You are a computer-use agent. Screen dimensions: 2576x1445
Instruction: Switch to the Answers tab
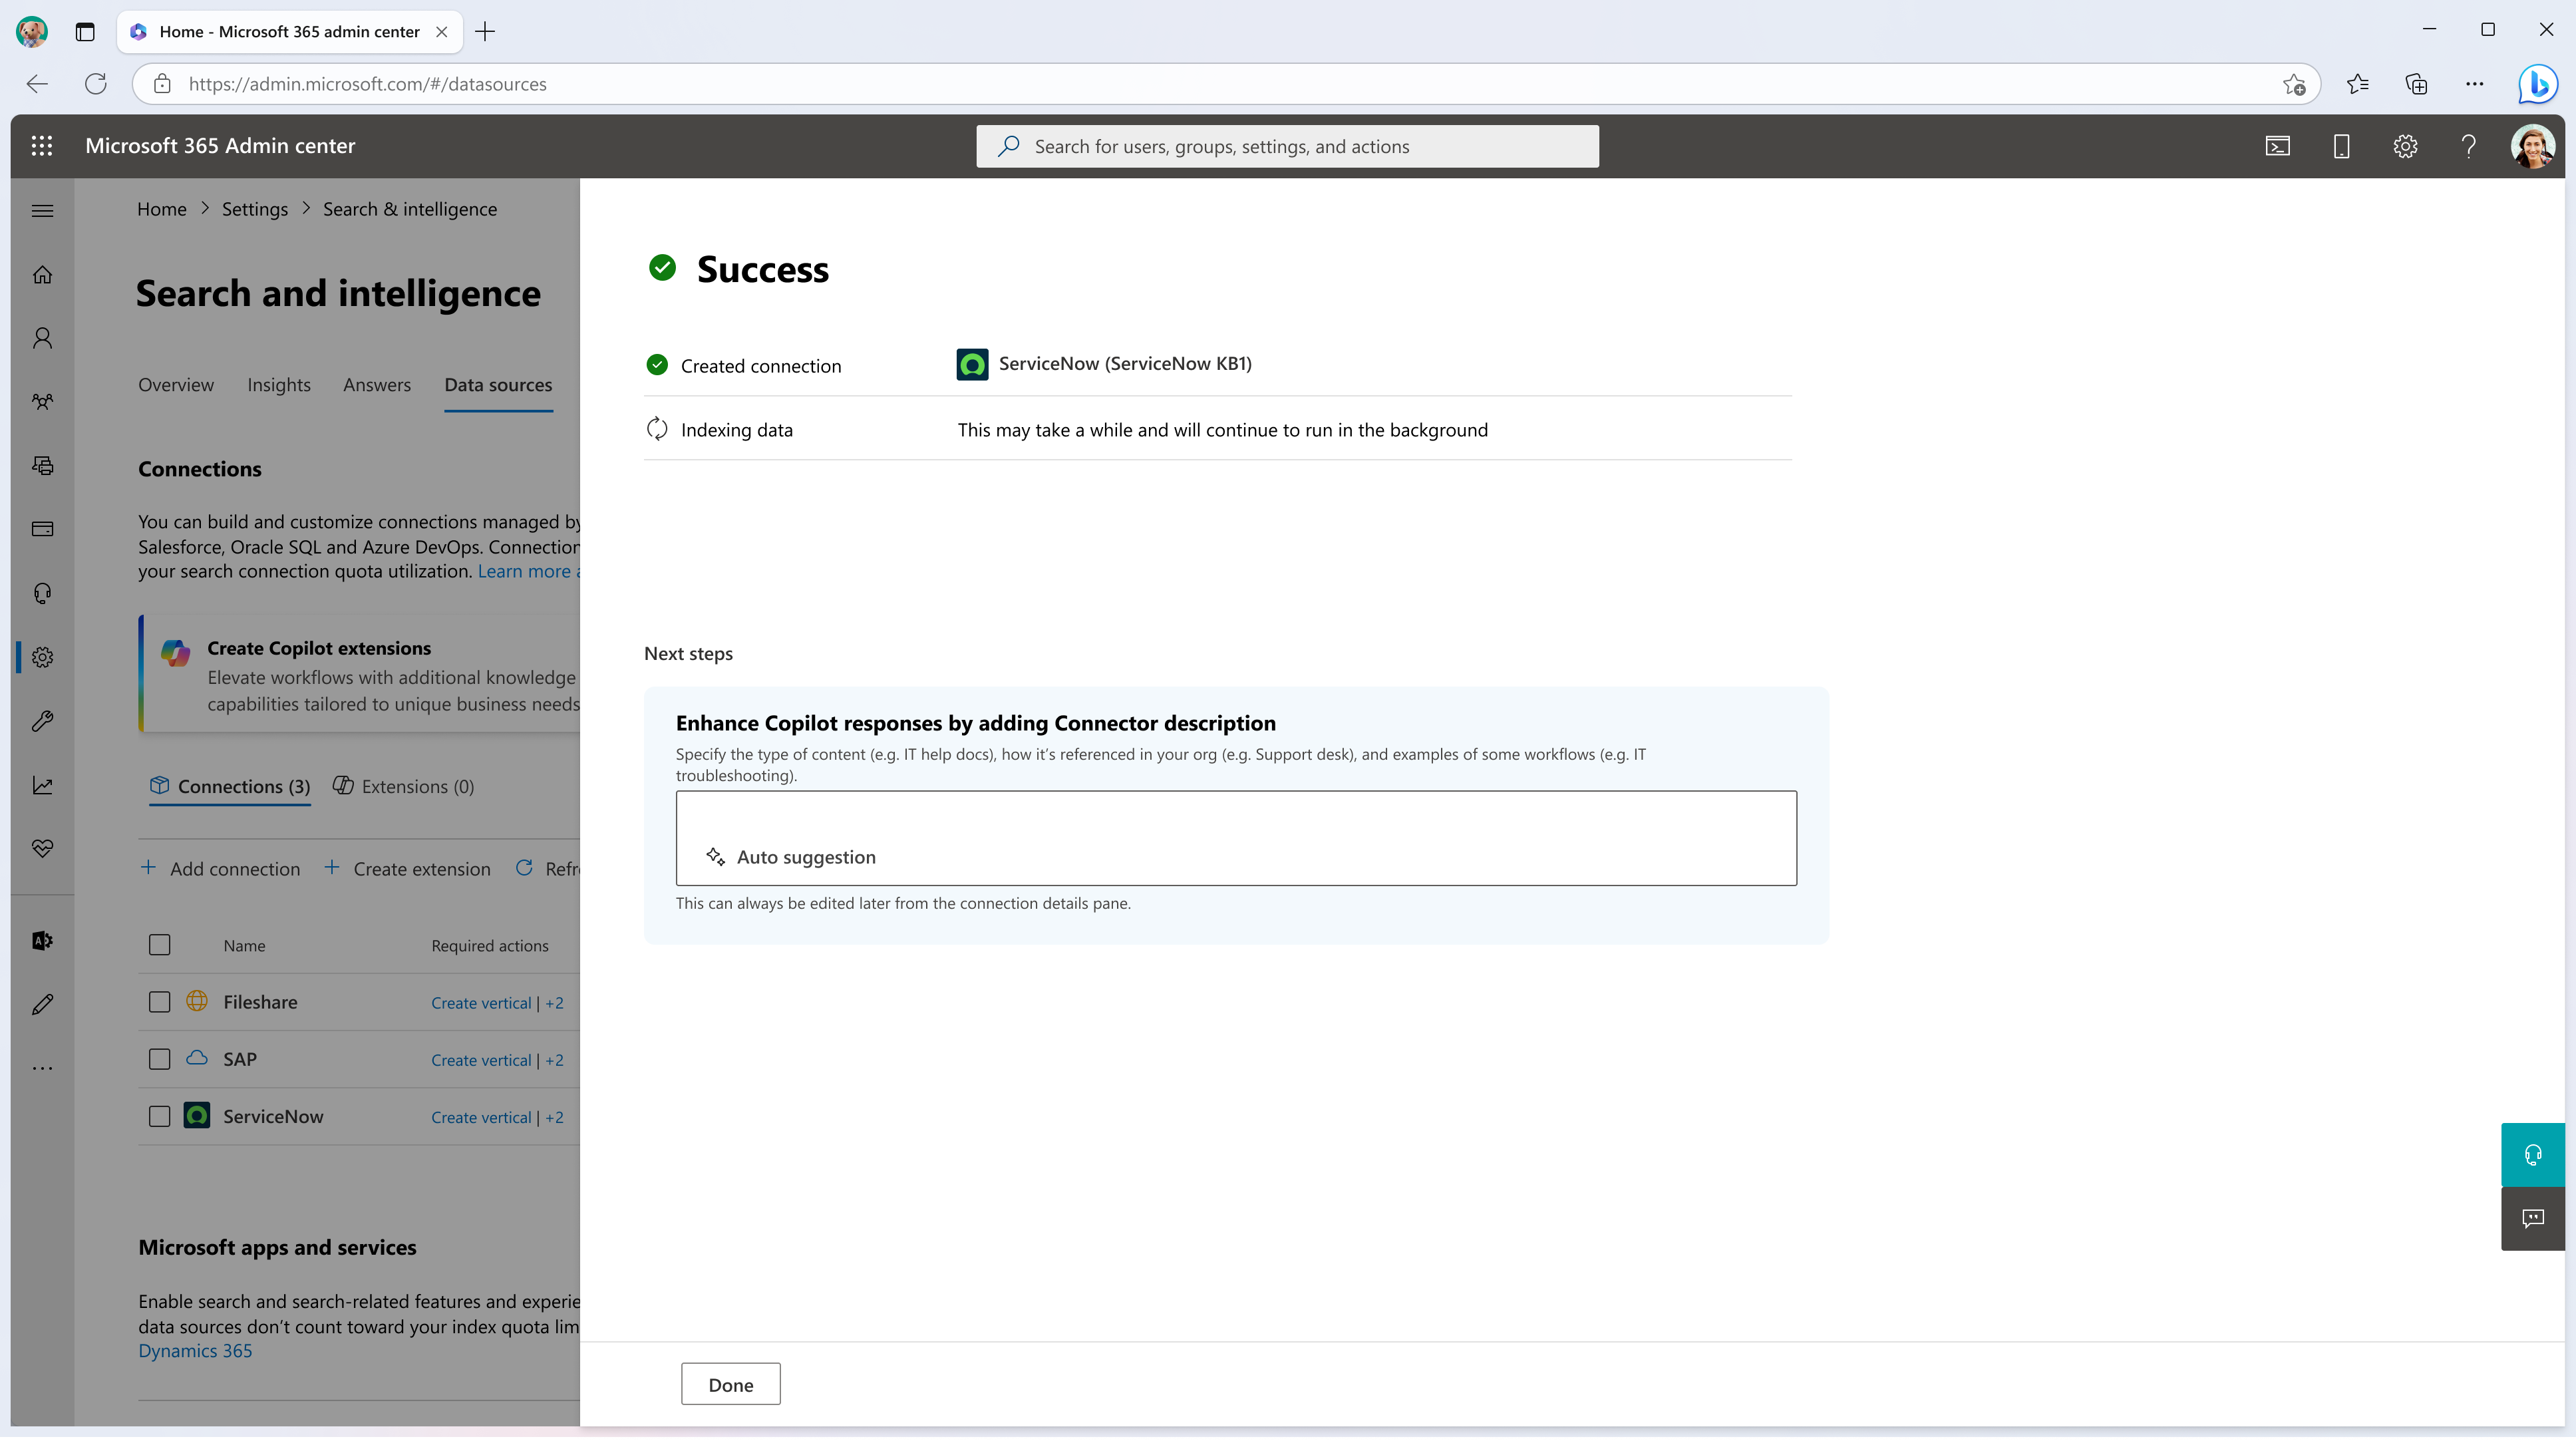tap(377, 384)
